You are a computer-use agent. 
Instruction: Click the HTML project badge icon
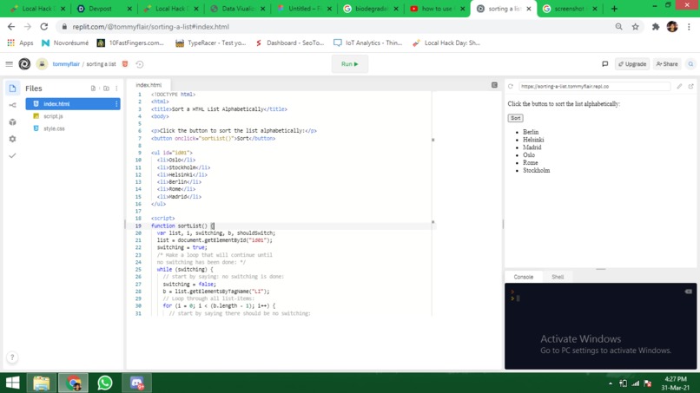(125, 64)
